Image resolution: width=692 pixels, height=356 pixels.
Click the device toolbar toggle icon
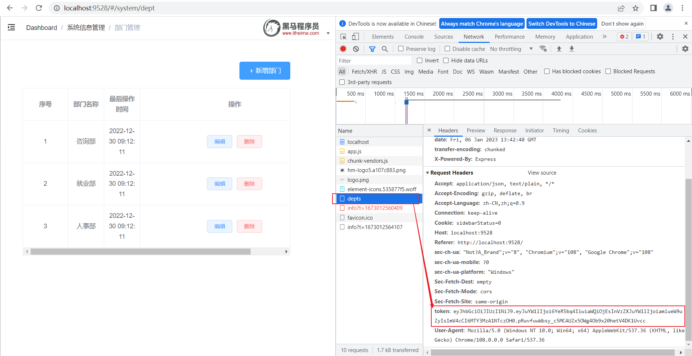[x=356, y=36]
